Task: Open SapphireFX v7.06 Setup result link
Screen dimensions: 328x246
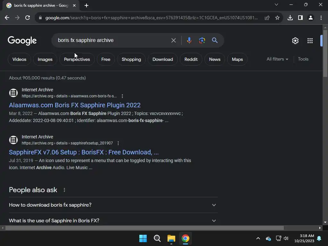Action: point(84,152)
